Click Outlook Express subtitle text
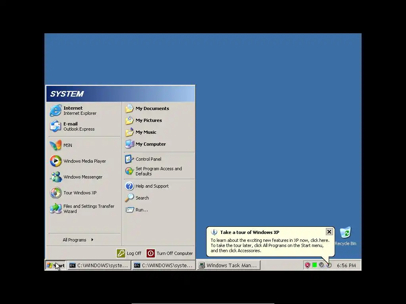This screenshot has width=406, height=304. pos(79,129)
